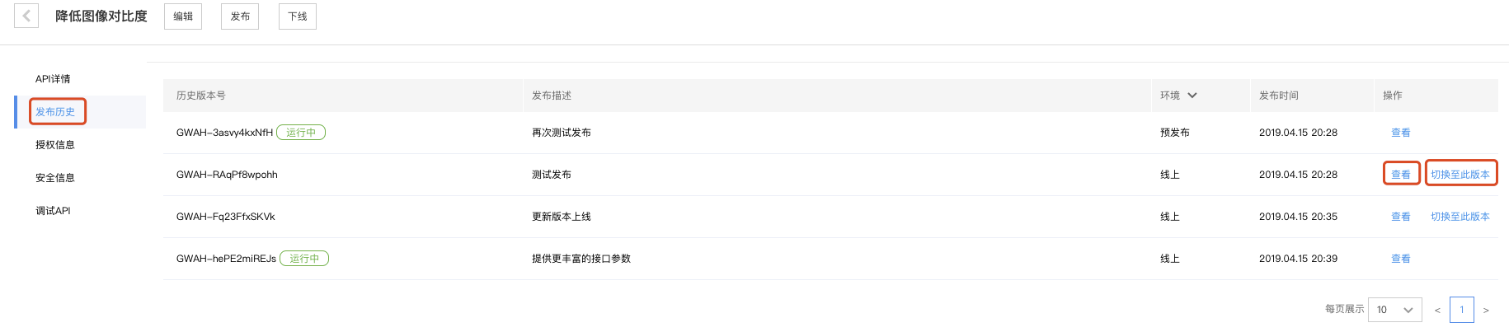The image size is (1509, 332).
Task: Expand the 环境 filter chevron
Action: click(x=1192, y=96)
